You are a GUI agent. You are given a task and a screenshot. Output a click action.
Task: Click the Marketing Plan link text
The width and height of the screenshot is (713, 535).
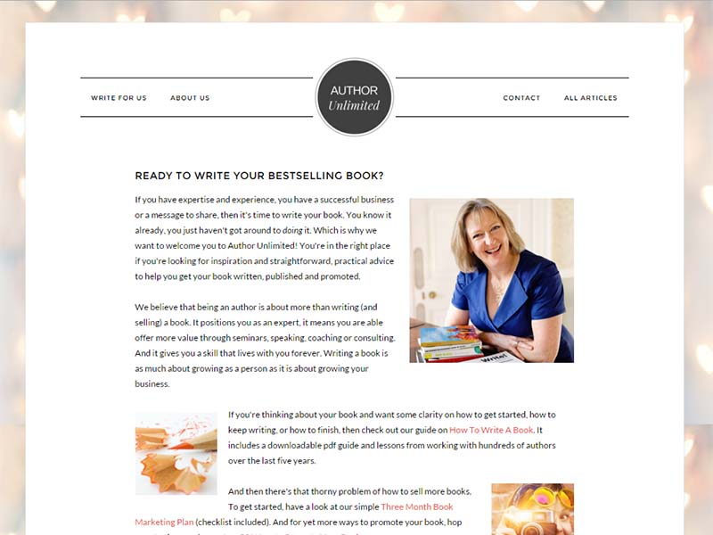(x=164, y=522)
